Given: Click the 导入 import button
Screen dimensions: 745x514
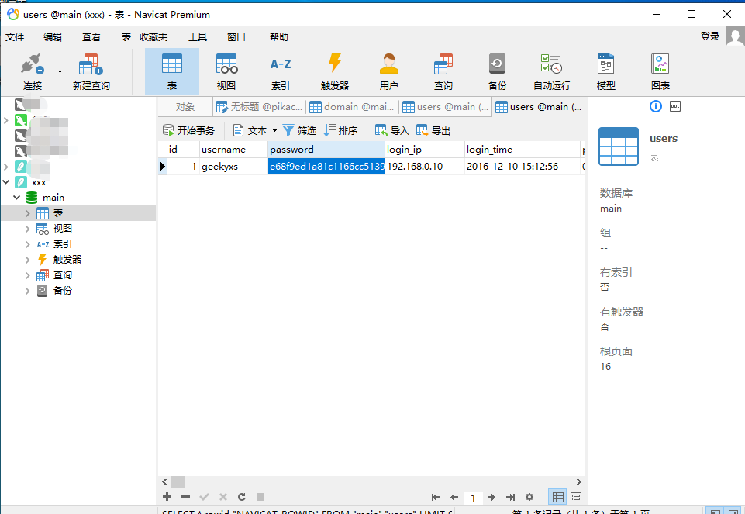Looking at the screenshot, I should pos(392,131).
